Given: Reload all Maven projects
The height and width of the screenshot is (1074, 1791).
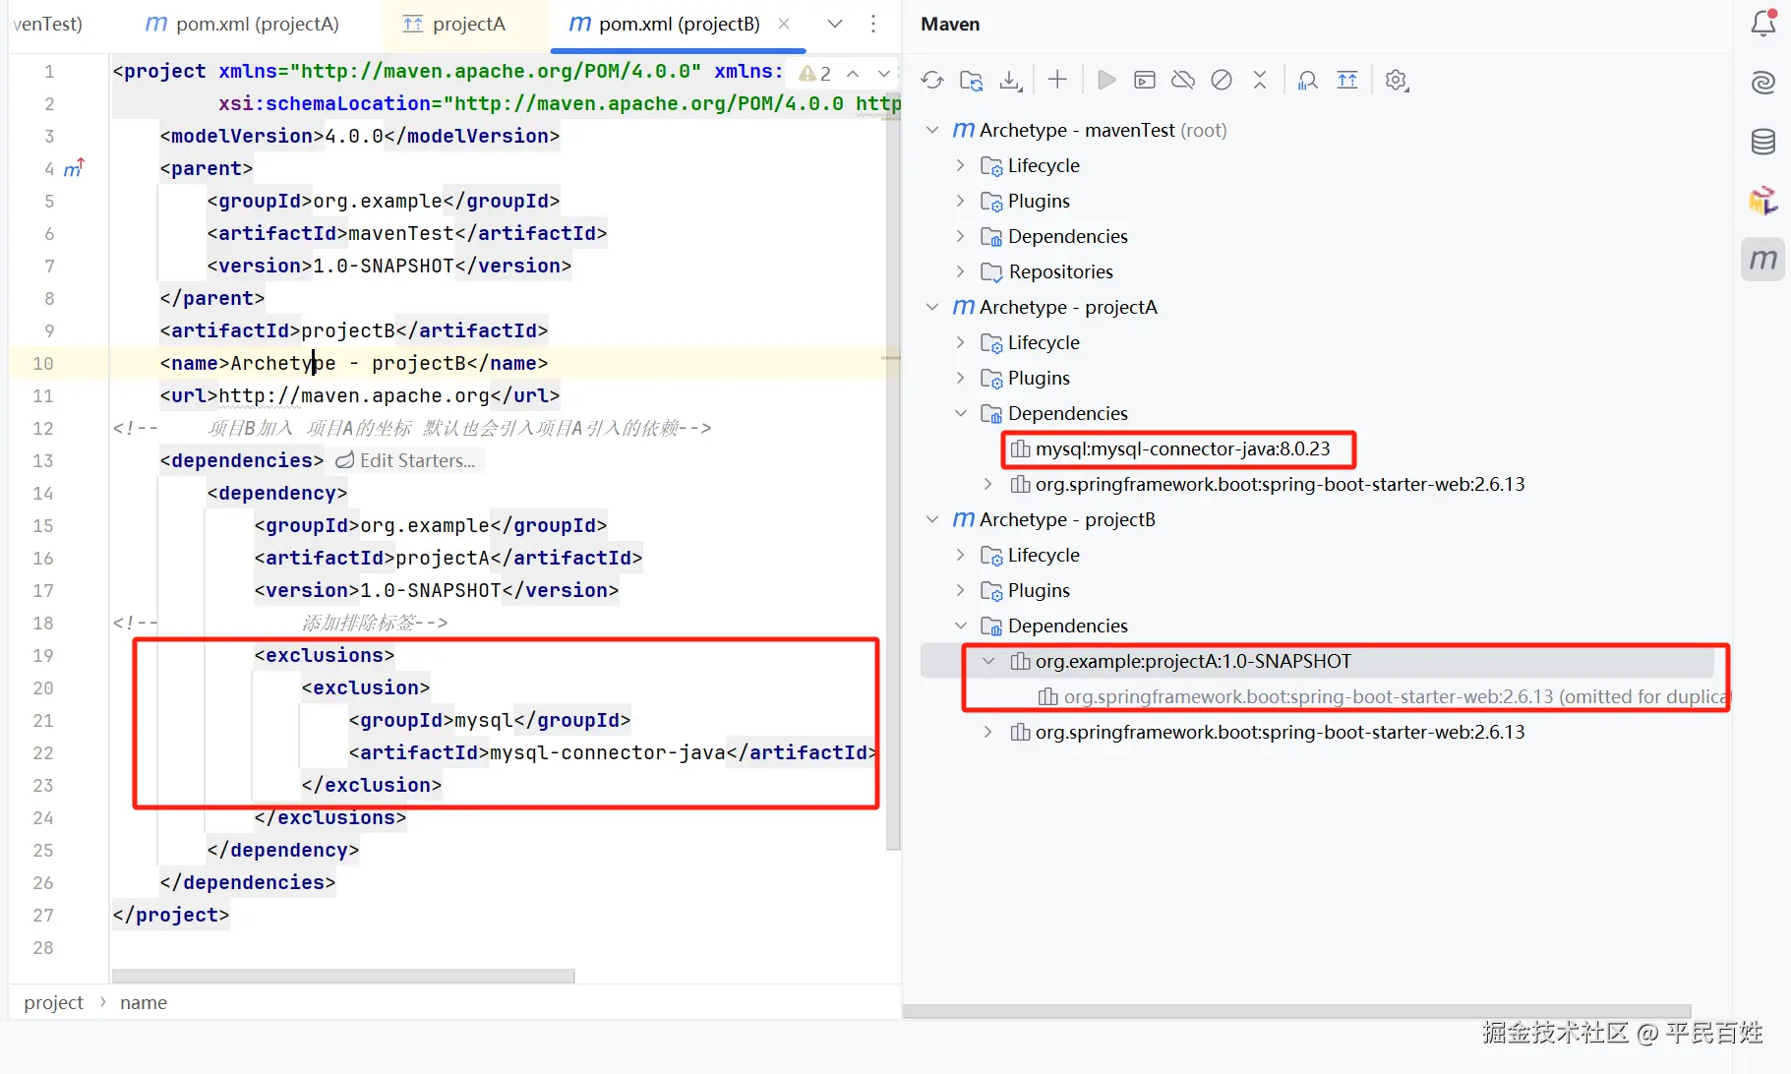Looking at the screenshot, I should pos(932,81).
